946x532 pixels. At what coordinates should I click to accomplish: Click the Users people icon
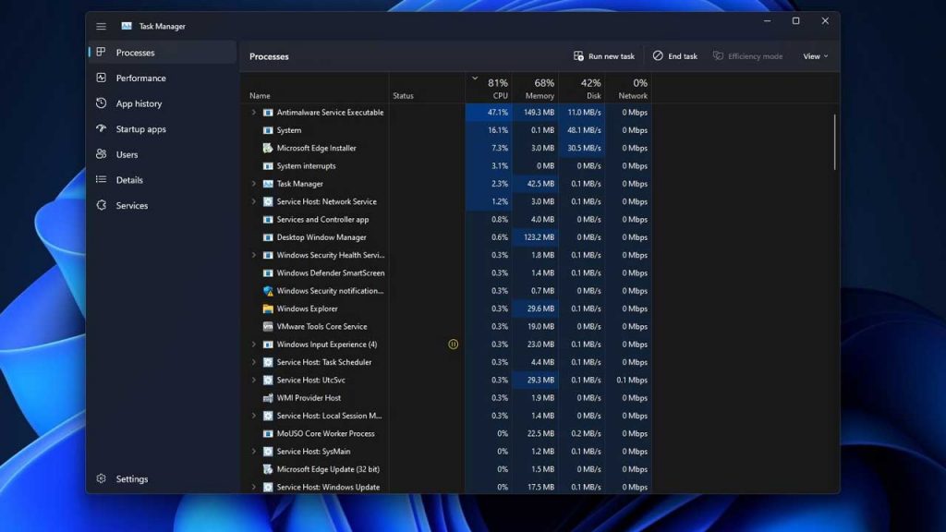tap(101, 154)
